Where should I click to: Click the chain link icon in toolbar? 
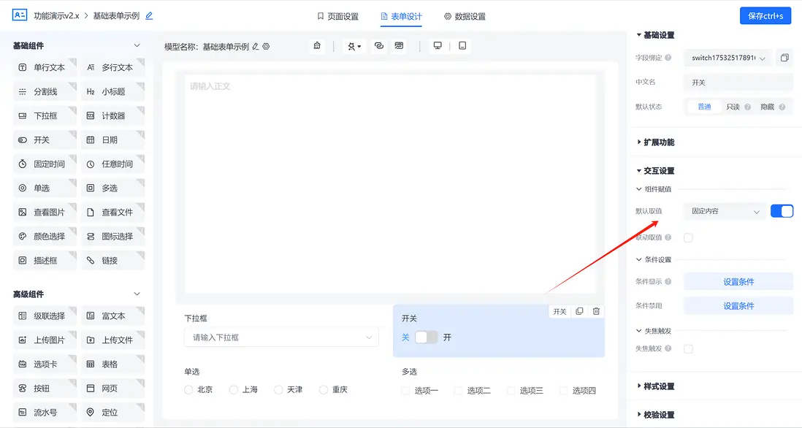click(x=378, y=45)
